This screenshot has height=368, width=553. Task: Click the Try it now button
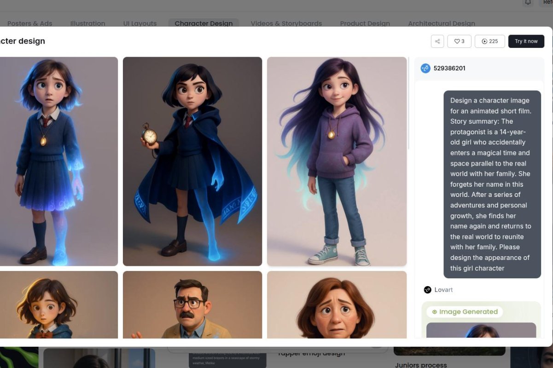[x=526, y=41]
